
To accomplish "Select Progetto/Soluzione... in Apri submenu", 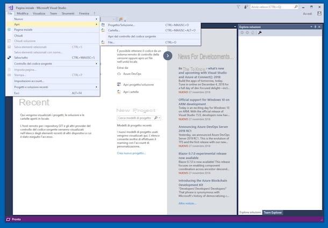I will [150, 25].
